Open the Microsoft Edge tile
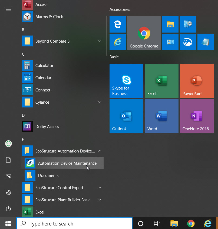 tap(117, 24)
